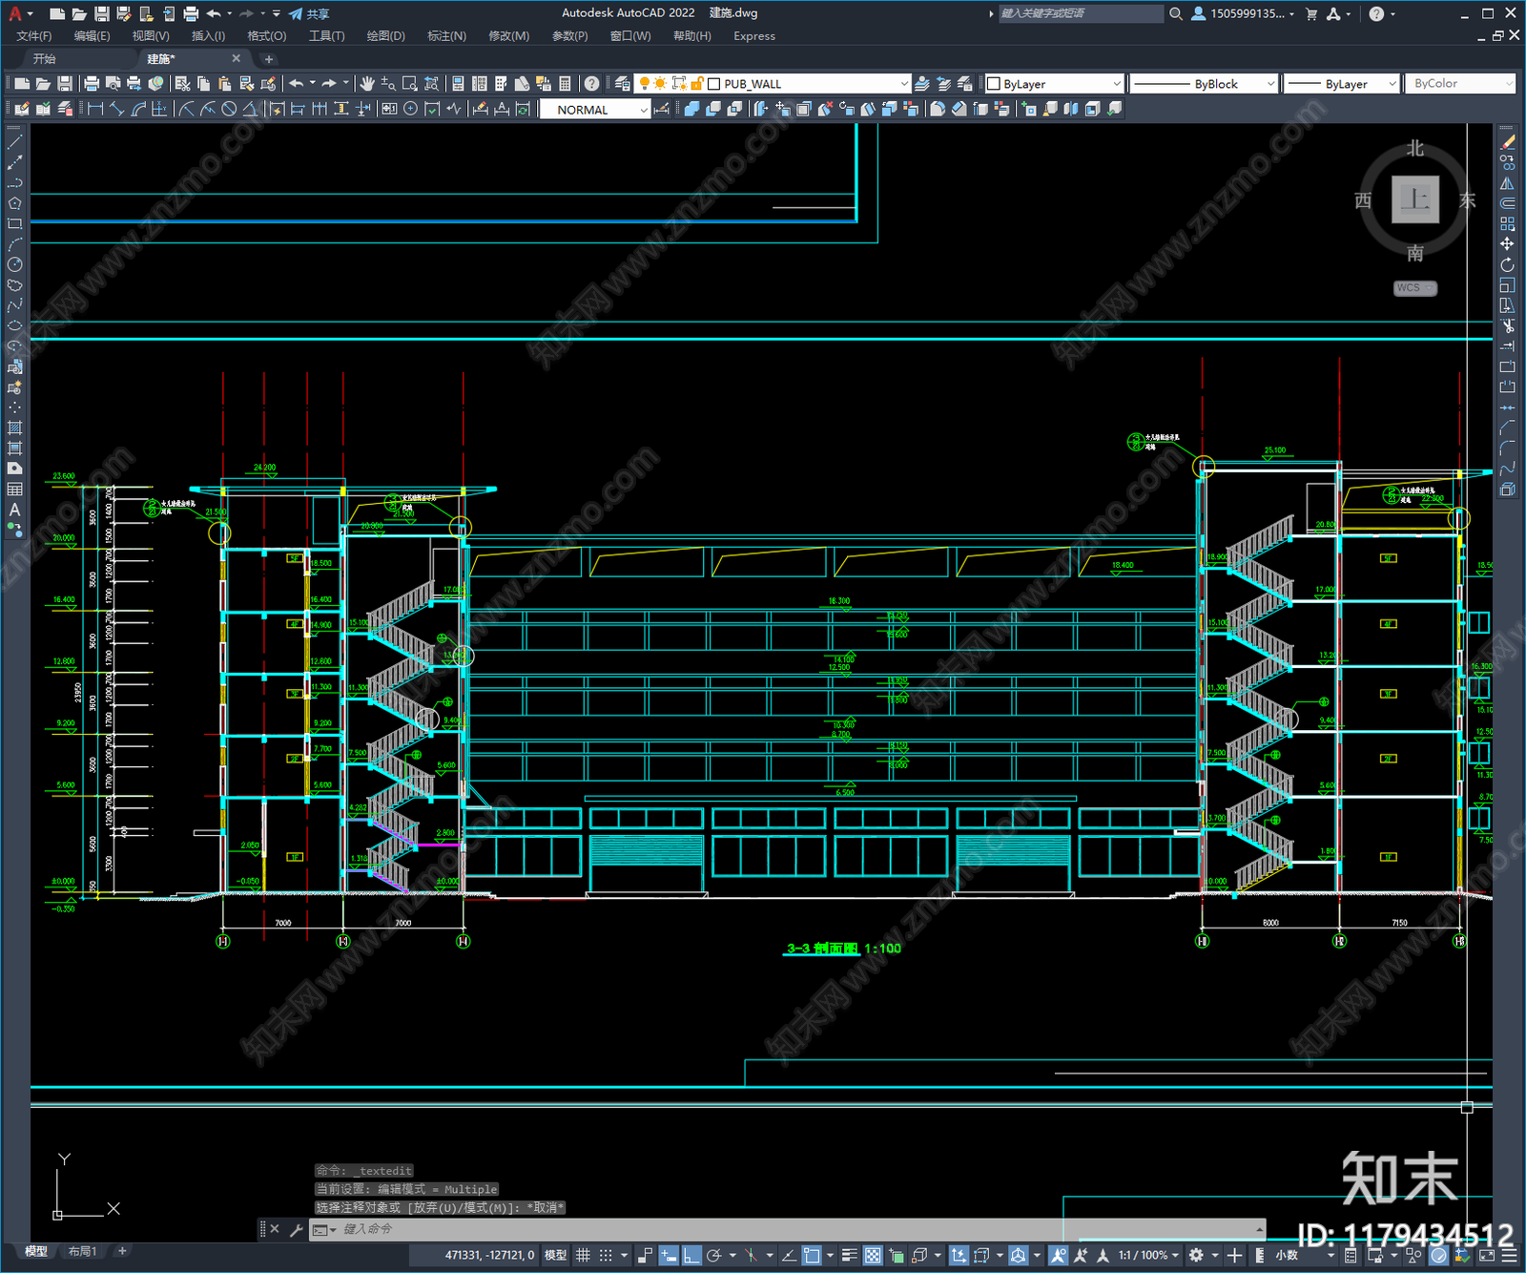Open the Express menu
The image size is (1526, 1273).
[754, 36]
